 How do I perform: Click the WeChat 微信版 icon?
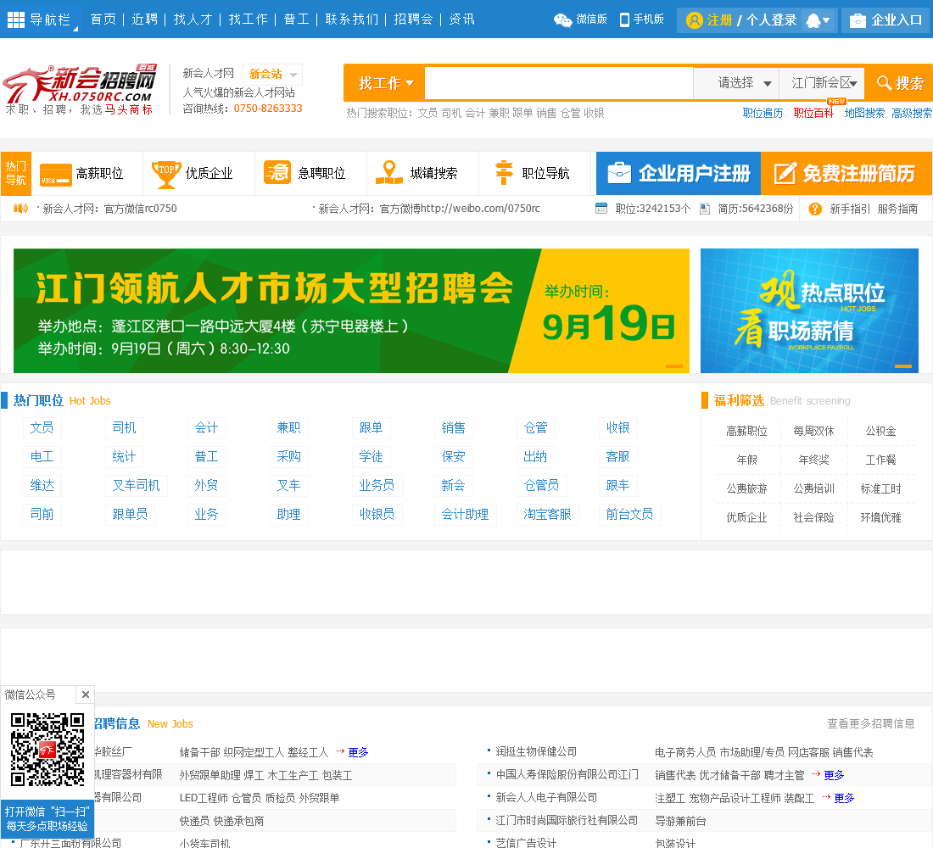coord(562,20)
